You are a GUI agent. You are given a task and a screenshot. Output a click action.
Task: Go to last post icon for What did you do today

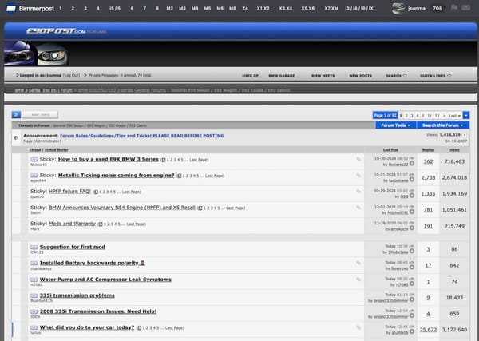click(412, 332)
